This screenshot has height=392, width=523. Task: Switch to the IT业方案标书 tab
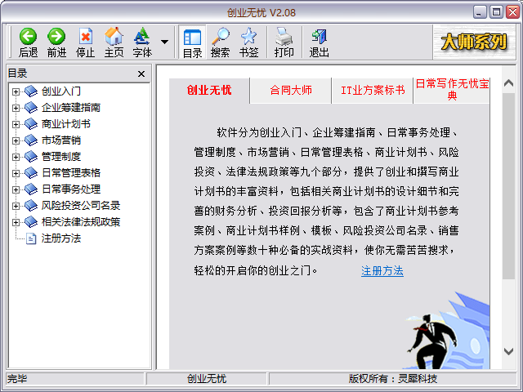tap(373, 91)
